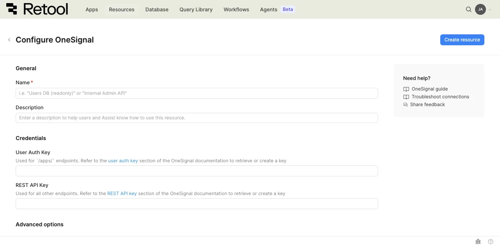Open the OneSignal guide link

[430, 89]
